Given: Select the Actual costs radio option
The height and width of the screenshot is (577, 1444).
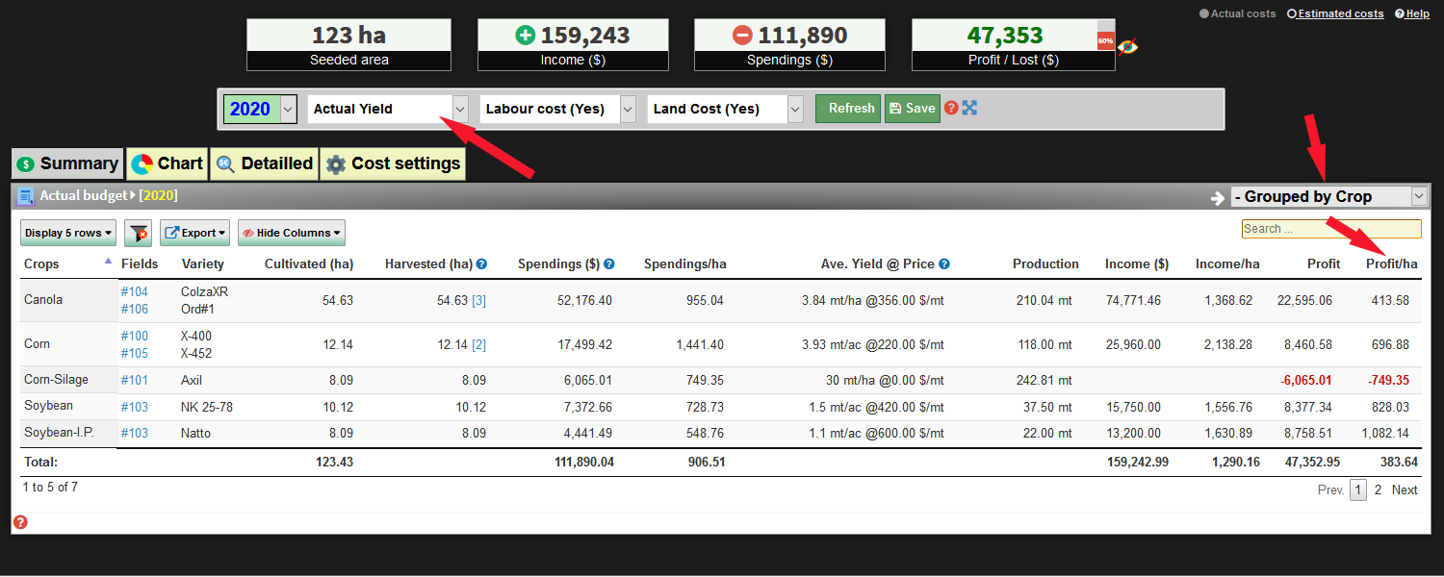Looking at the screenshot, I should (1204, 14).
